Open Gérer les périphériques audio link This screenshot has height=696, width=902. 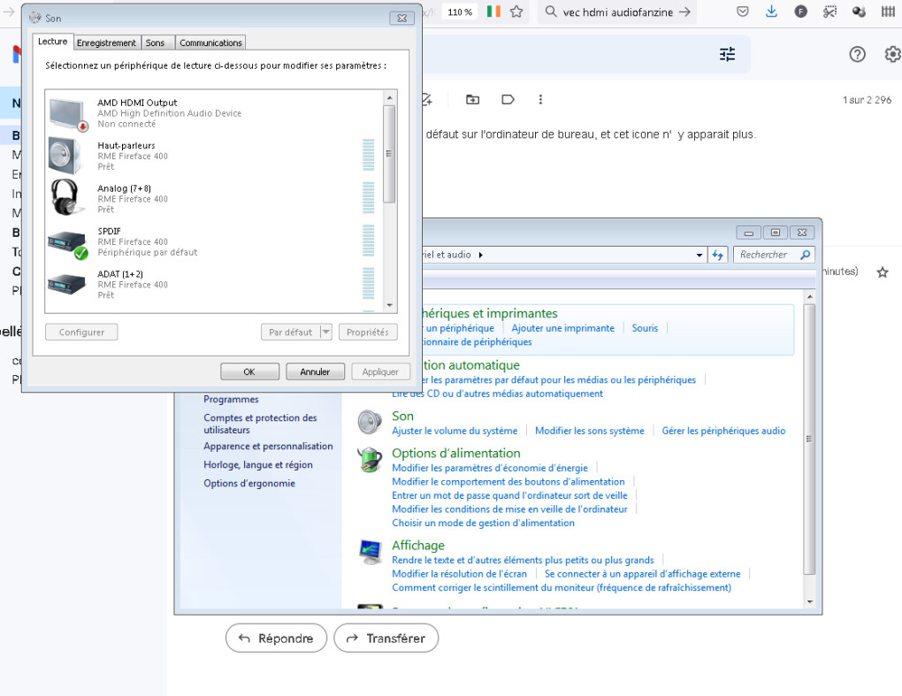[723, 431]
